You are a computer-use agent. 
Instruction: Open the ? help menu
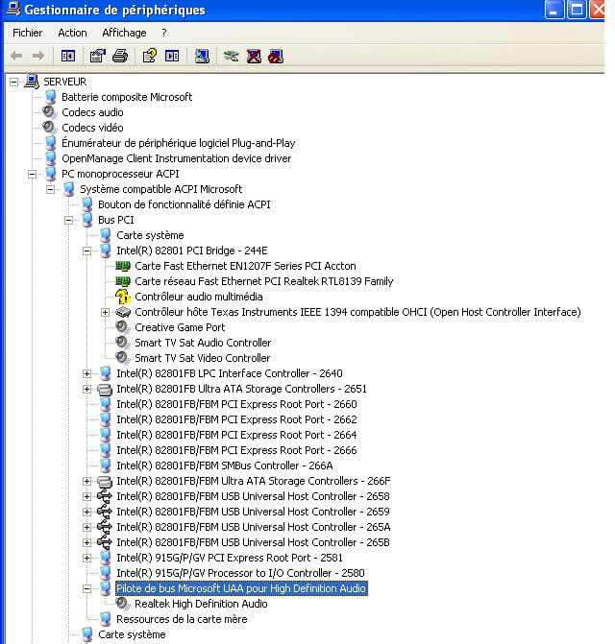pos(164,33)
